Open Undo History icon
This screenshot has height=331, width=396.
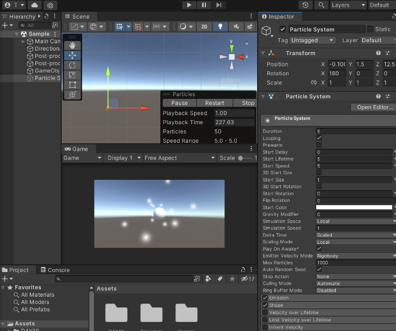(305, 5)
